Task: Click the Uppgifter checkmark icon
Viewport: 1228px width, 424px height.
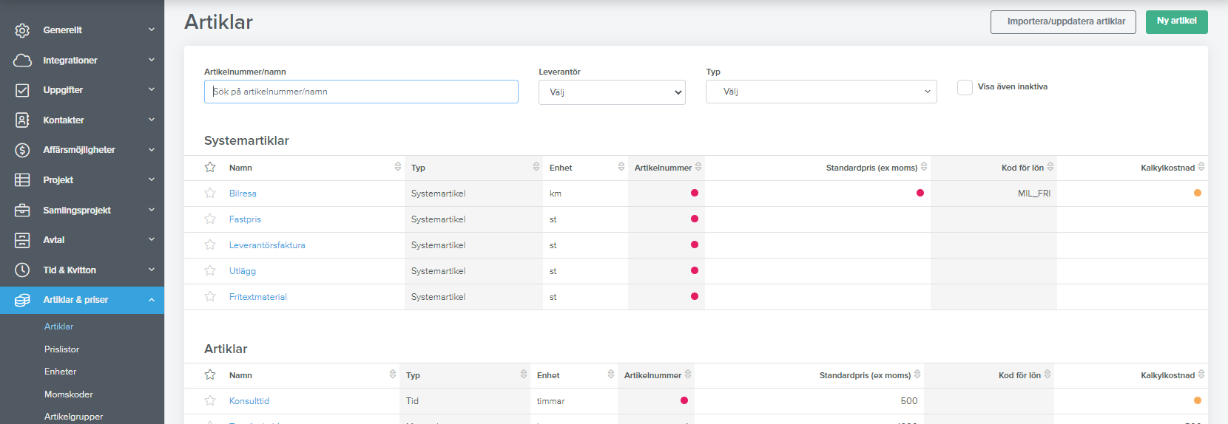Action: (x=22, y=90)
